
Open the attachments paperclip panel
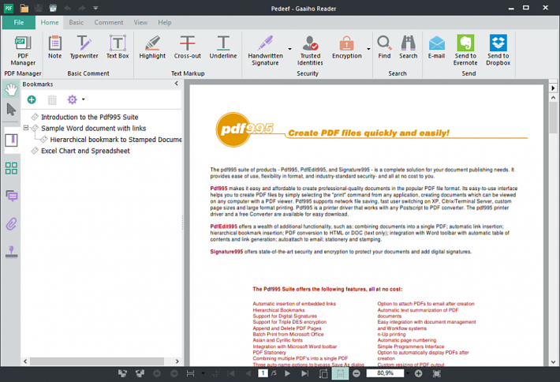click(x=11, y=224)
